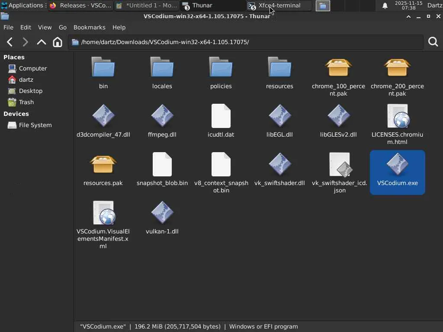Navigate to parent folder with up arrow
The width and height of the screenshot is (443, 332).
42,42
